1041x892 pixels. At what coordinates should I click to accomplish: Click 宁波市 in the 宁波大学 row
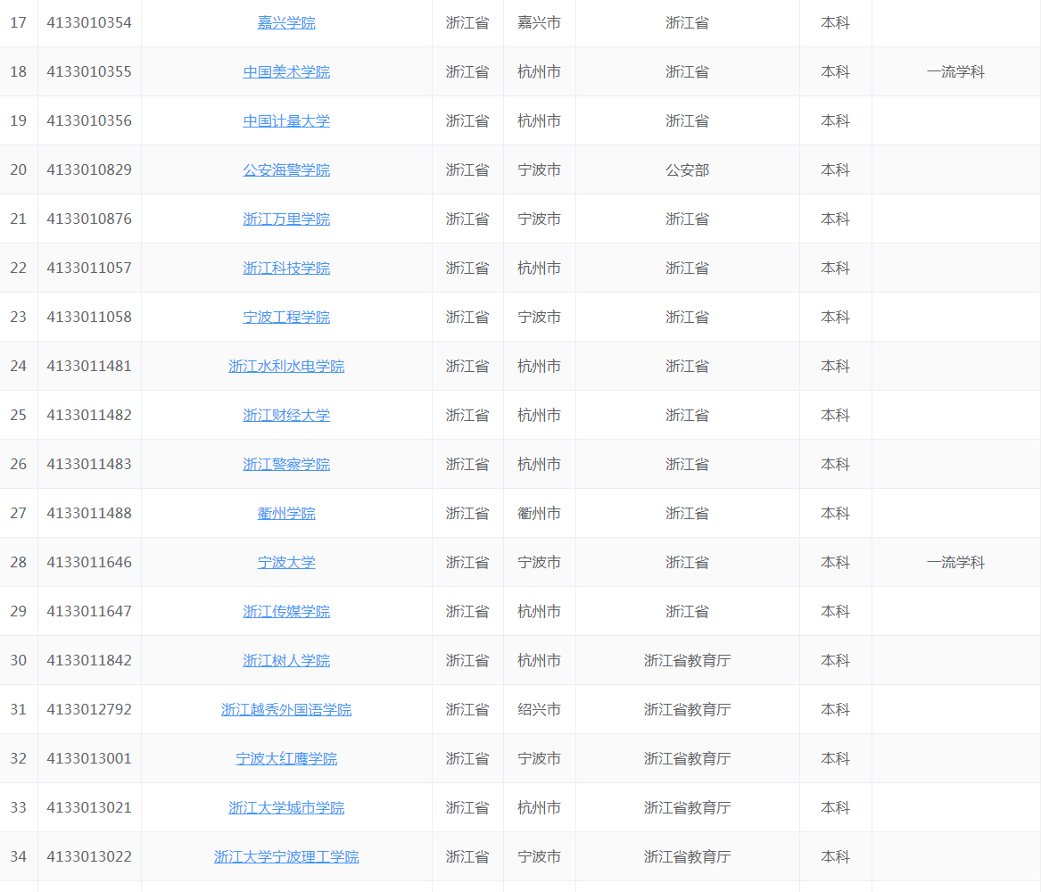coord(539,563)
